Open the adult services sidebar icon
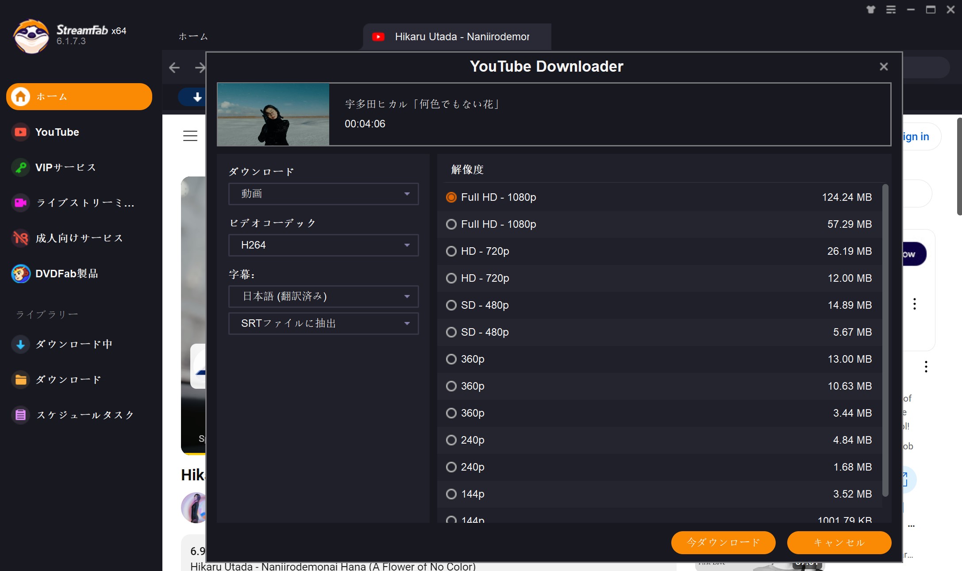The height and width of the screenshot is (571, 962). click(20, 238)
